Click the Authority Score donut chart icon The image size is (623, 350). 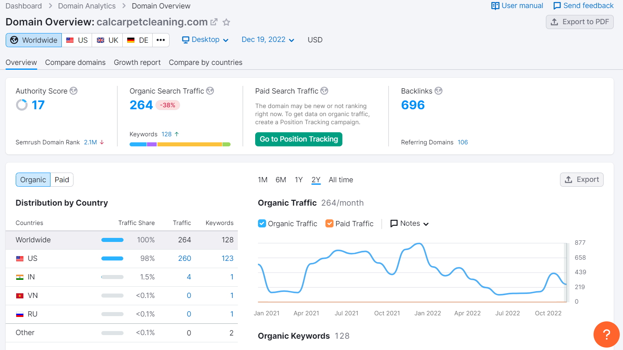click(22, 105)
